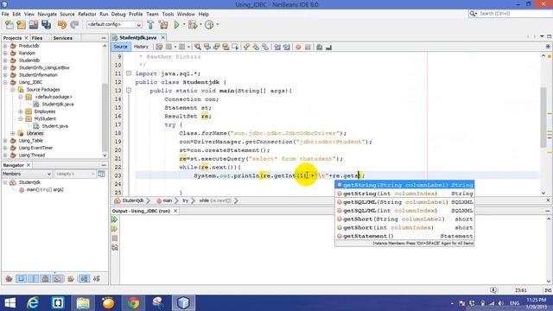Image resolution: width=553 pixels, height=311 pixels.
Task: Switch to the Services tab
Action: (63, 38)
